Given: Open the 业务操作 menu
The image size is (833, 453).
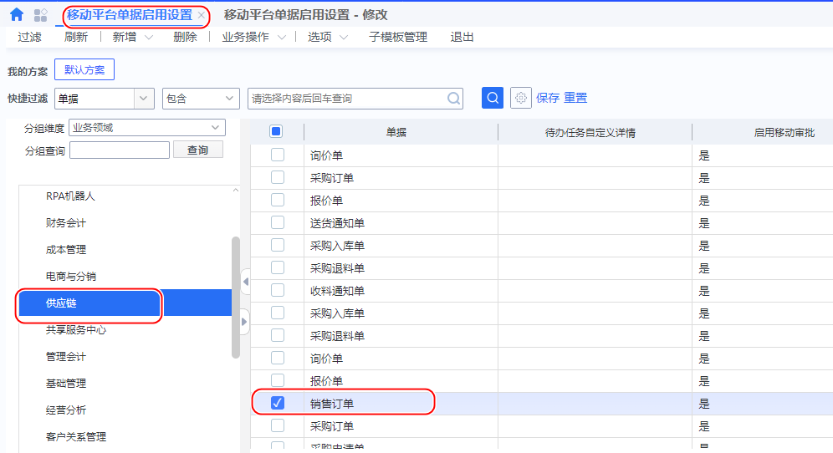Looking at the screenshot, I should pyautogui.click(x=253, y=37).
